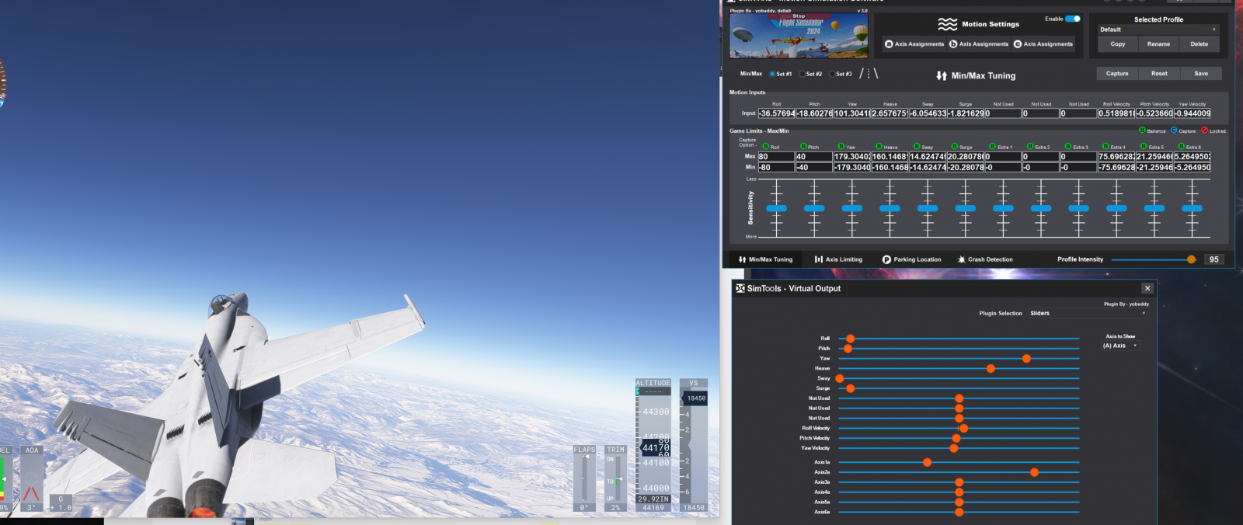Click the Axis2a slider knob in Virtual Output

point(1034,472)
